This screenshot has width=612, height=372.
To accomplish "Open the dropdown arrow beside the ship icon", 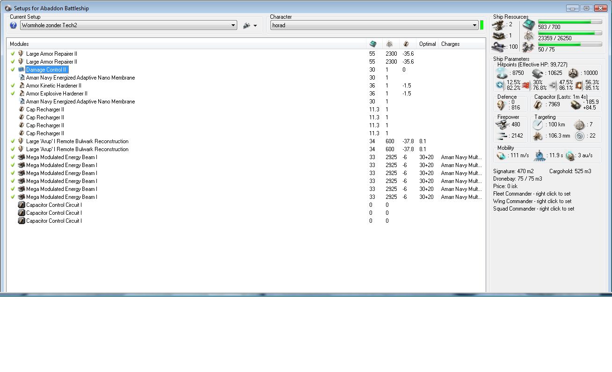I will pyautogui.click(x=255, y=26).
